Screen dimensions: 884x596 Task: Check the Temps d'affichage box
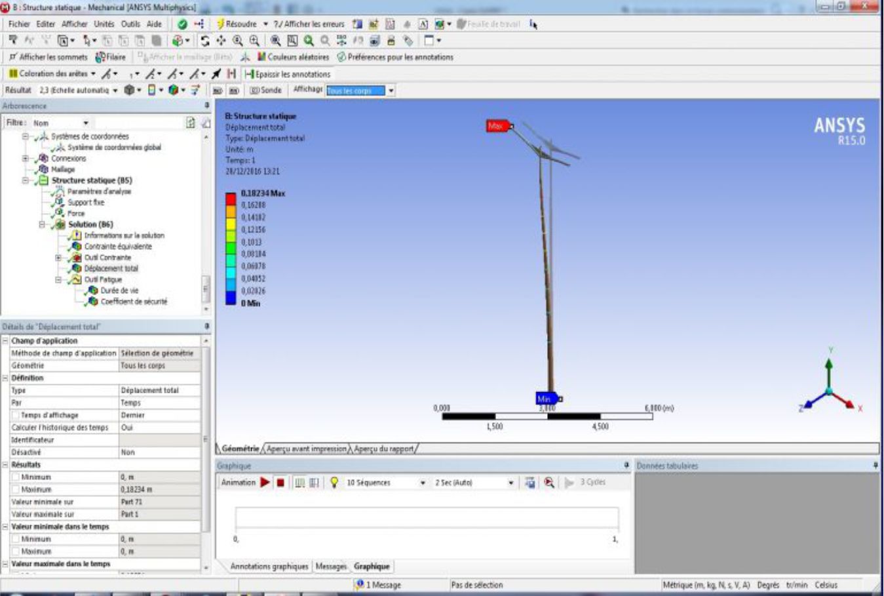pyautogui.click(x=15, y=415)
